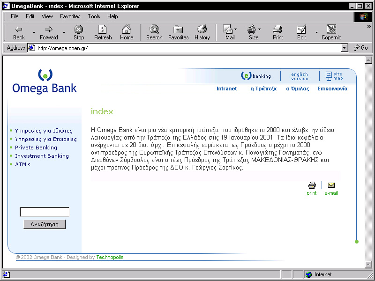Expand the Forward button history dropdown

click(x=64, y=32)
